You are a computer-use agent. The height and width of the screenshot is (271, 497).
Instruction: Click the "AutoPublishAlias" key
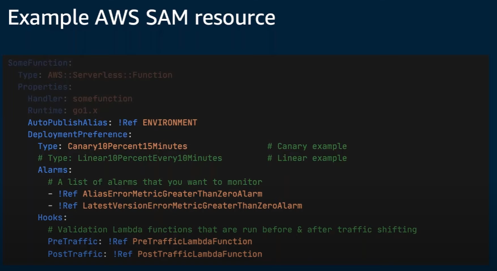67,122
